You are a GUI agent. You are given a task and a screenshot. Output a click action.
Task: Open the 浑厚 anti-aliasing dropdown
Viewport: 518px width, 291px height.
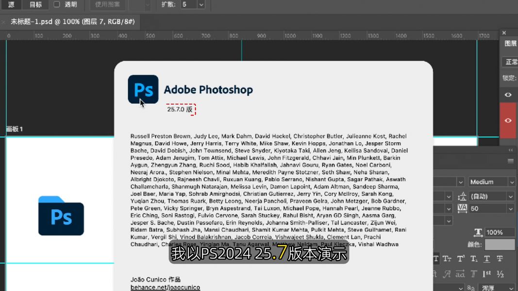click(x=497, y=288)
